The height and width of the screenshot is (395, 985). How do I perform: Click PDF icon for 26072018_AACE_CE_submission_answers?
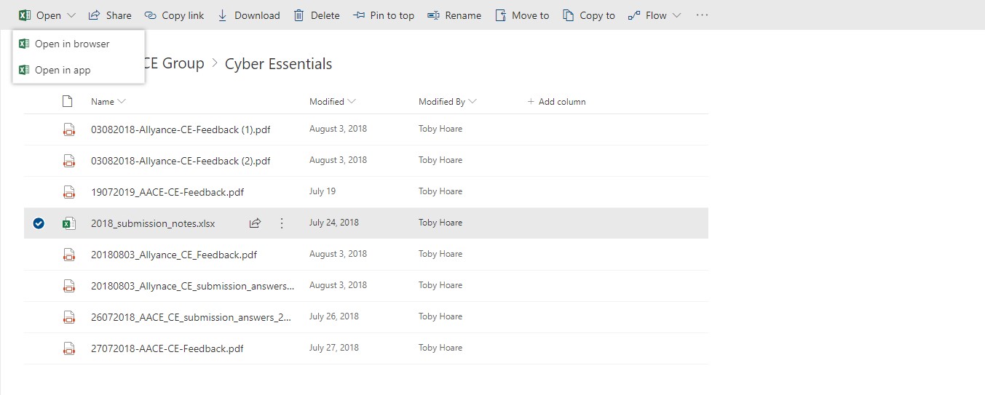coord(68,317)
